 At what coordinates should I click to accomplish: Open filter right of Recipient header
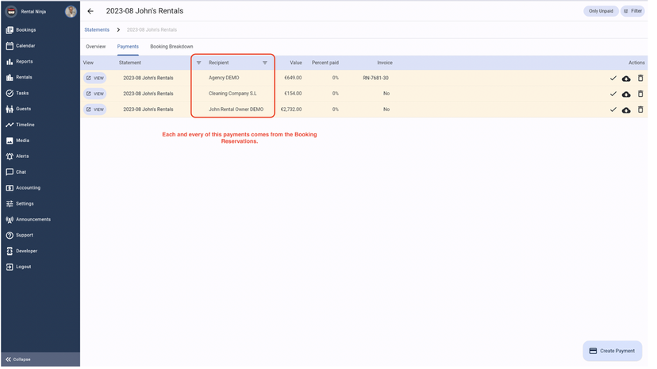coord(267,63)
